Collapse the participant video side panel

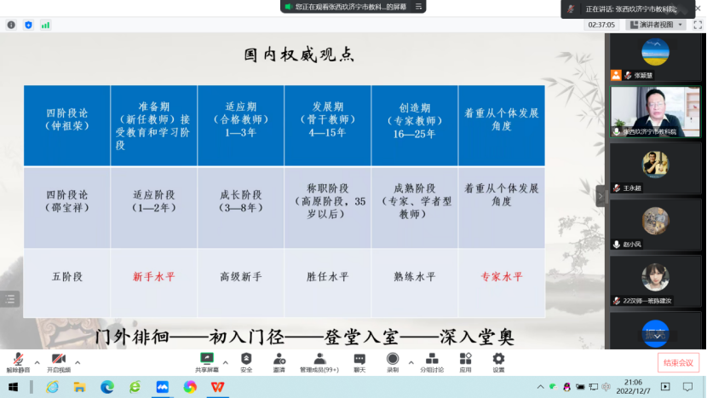point(601,196)
